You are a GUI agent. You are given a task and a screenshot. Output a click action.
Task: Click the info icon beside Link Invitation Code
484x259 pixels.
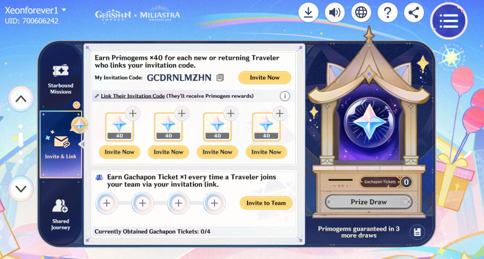pos(284,97)
